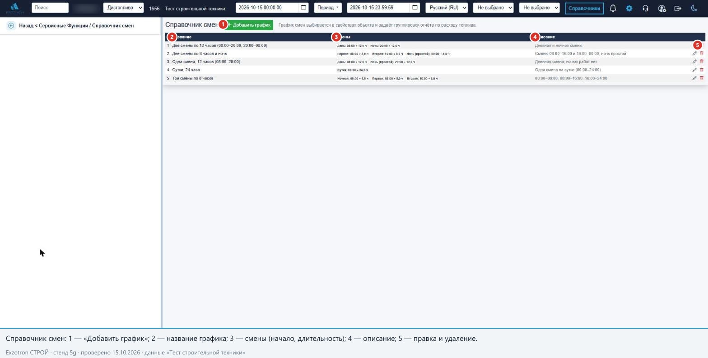Click the schedule name «Сутки, 24 часа»

coord(186,70)
